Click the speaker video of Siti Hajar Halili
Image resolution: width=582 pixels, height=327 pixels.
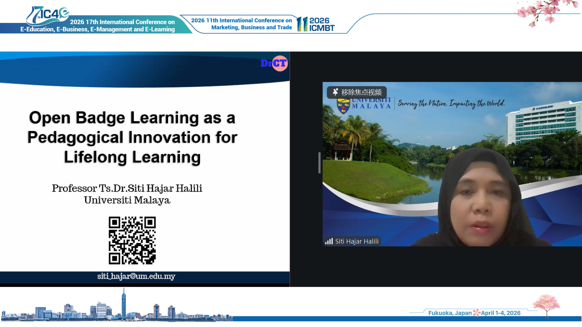coord(452,164)
